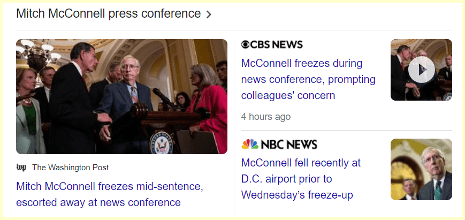Click the CBS eye logo icon
This screenshot has width=465, height=220.
(x=246, y=44)
